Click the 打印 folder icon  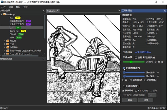click(8, 44)
